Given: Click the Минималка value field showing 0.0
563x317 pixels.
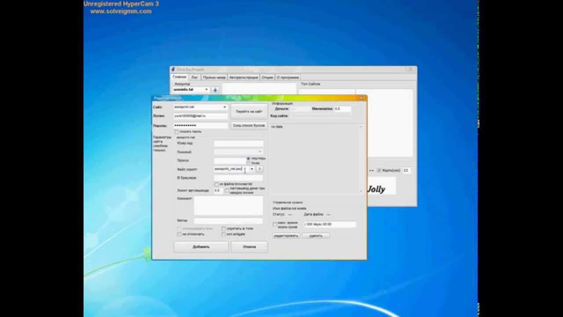Looking at the screenshot, I should coord(343,109).
